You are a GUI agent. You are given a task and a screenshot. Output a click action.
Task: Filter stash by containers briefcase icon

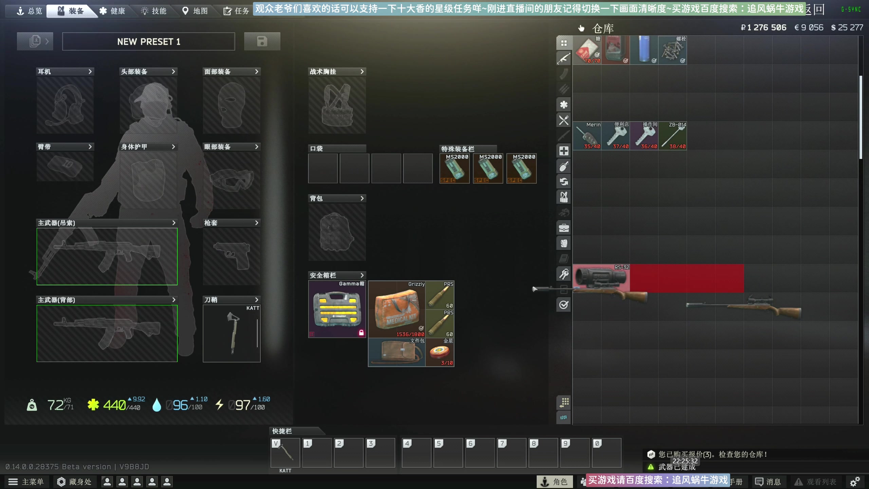pyautogui.click(x=563, y=228)
